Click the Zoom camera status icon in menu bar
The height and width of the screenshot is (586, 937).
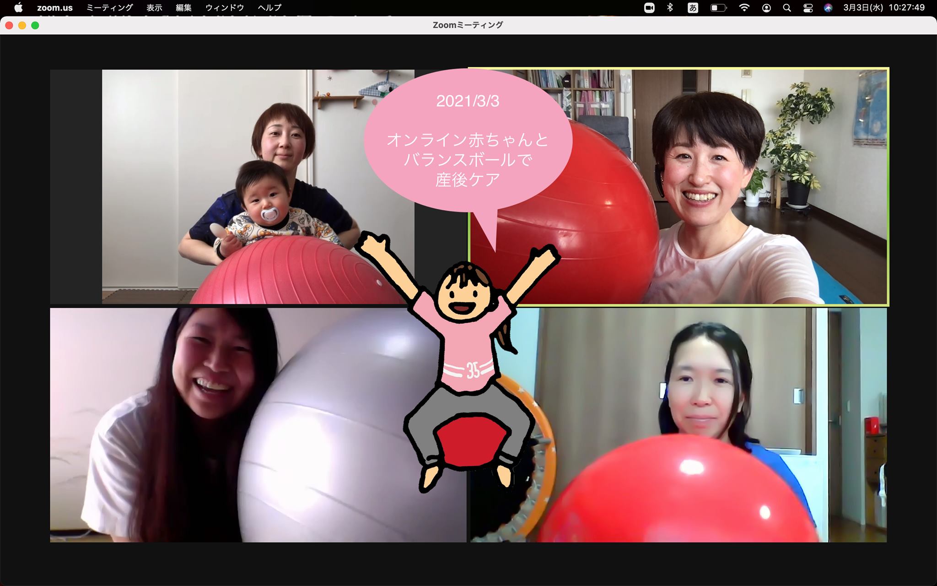[649, 8]
